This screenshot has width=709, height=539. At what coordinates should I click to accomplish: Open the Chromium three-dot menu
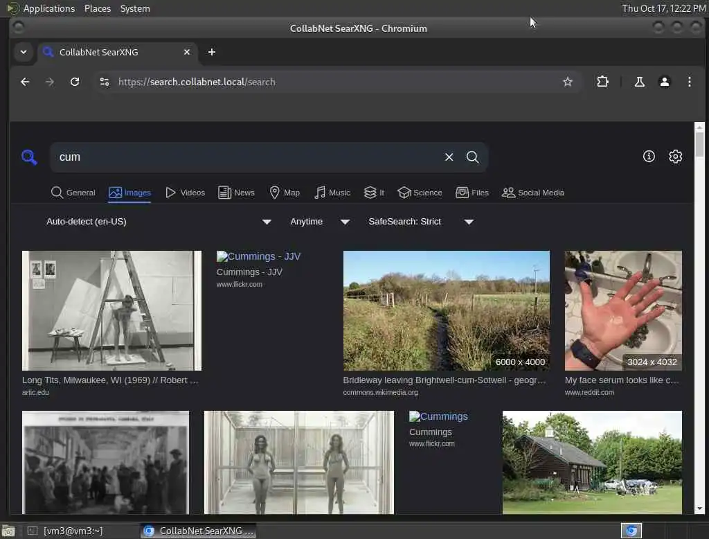click(x=689, y=82)
